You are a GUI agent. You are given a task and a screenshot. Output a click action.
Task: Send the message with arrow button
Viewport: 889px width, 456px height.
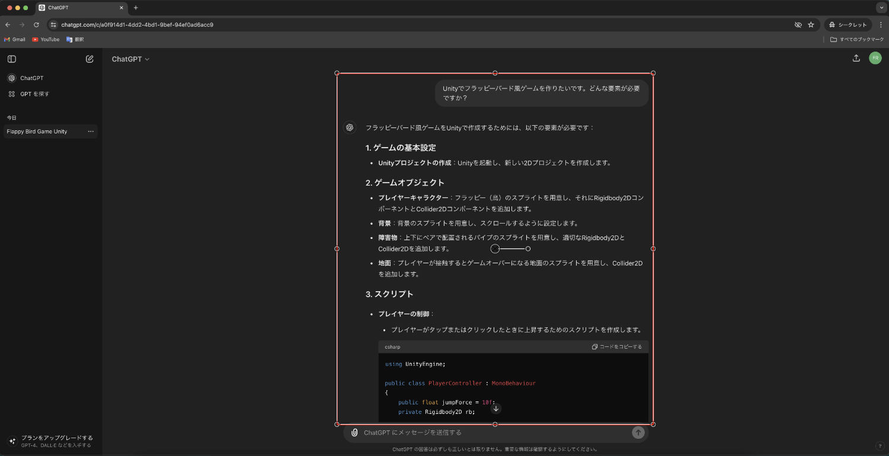tap(638, 433)
